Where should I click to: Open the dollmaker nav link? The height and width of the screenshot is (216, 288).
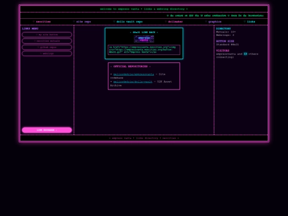pyautogui.click(x=174, y=22)
